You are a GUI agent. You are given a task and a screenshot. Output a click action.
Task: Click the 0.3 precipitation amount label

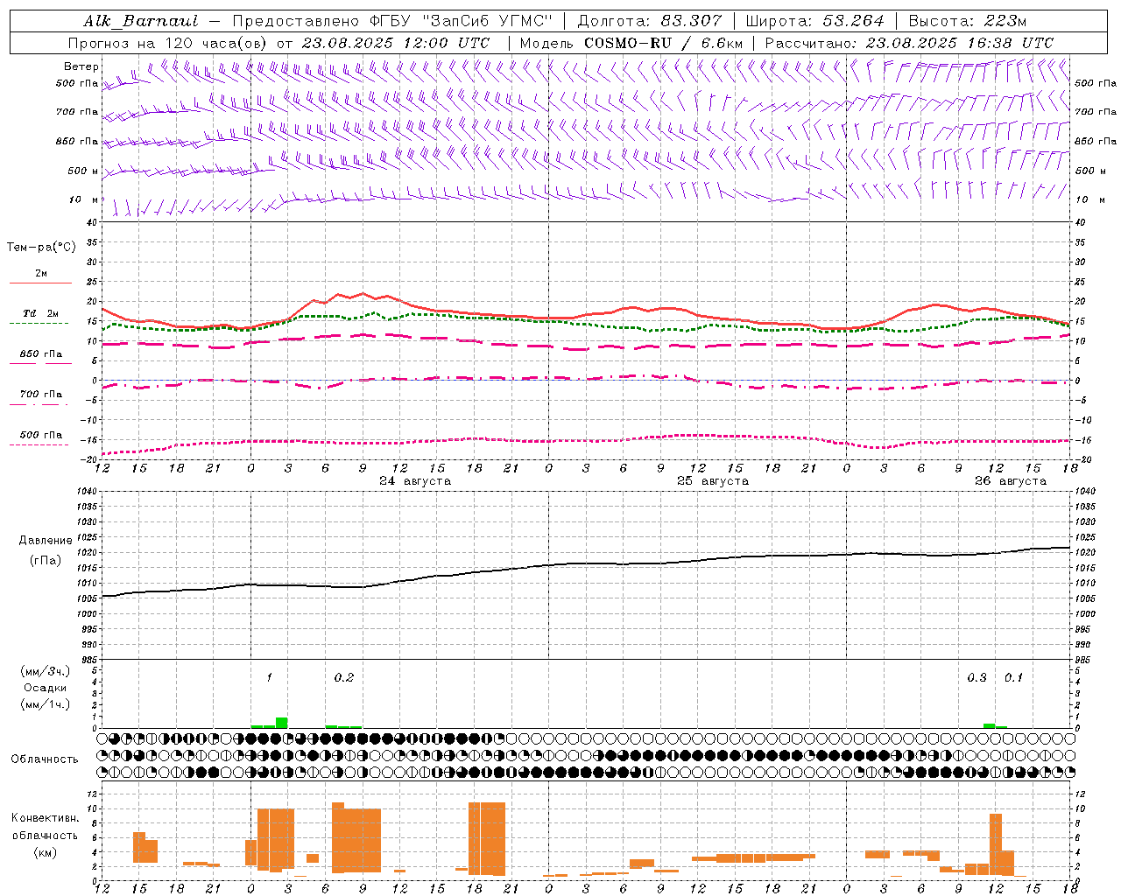[976, 678]
